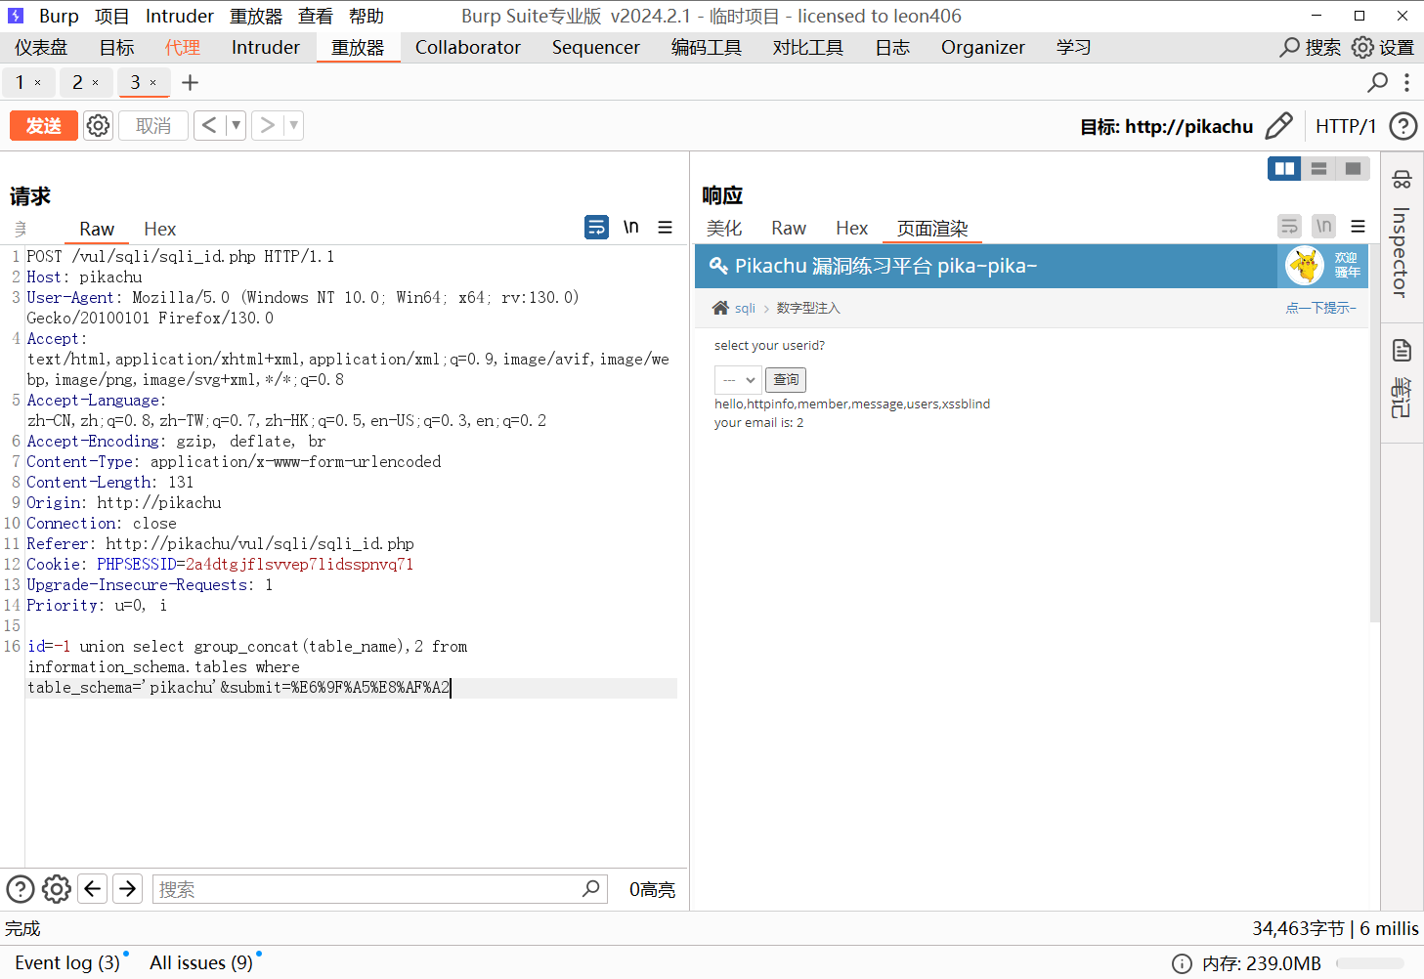Close Repeater tab 2
This screenshot has width=1424, height=979.
pos(95,83)
